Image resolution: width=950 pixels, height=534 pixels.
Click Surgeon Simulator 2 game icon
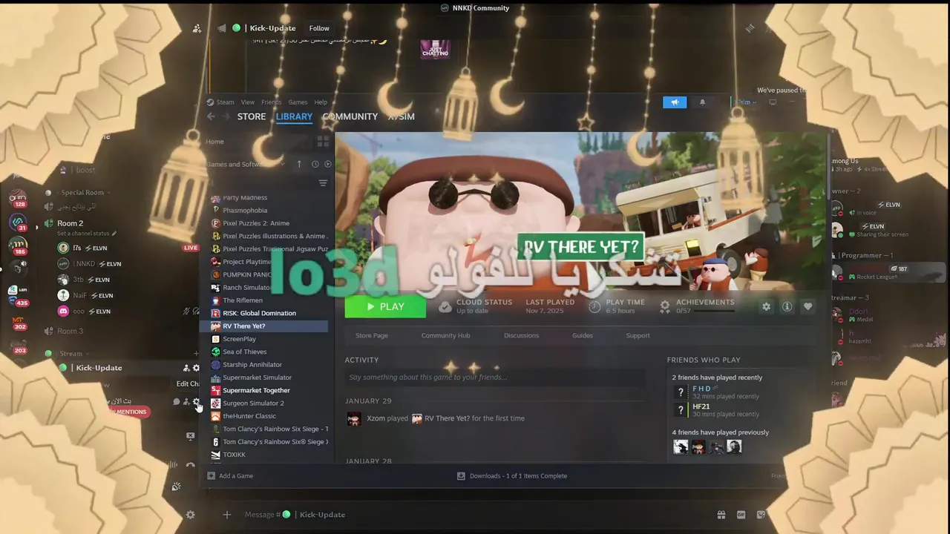215,403
